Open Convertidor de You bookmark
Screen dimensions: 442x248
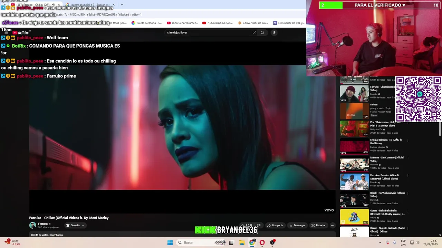pyautogui.click(x=253, y=23)
